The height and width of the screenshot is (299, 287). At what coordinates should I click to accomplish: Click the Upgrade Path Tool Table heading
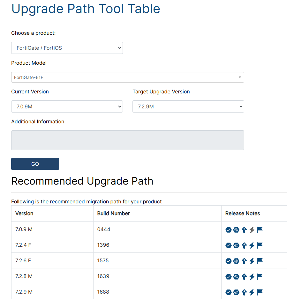point(86,9)
